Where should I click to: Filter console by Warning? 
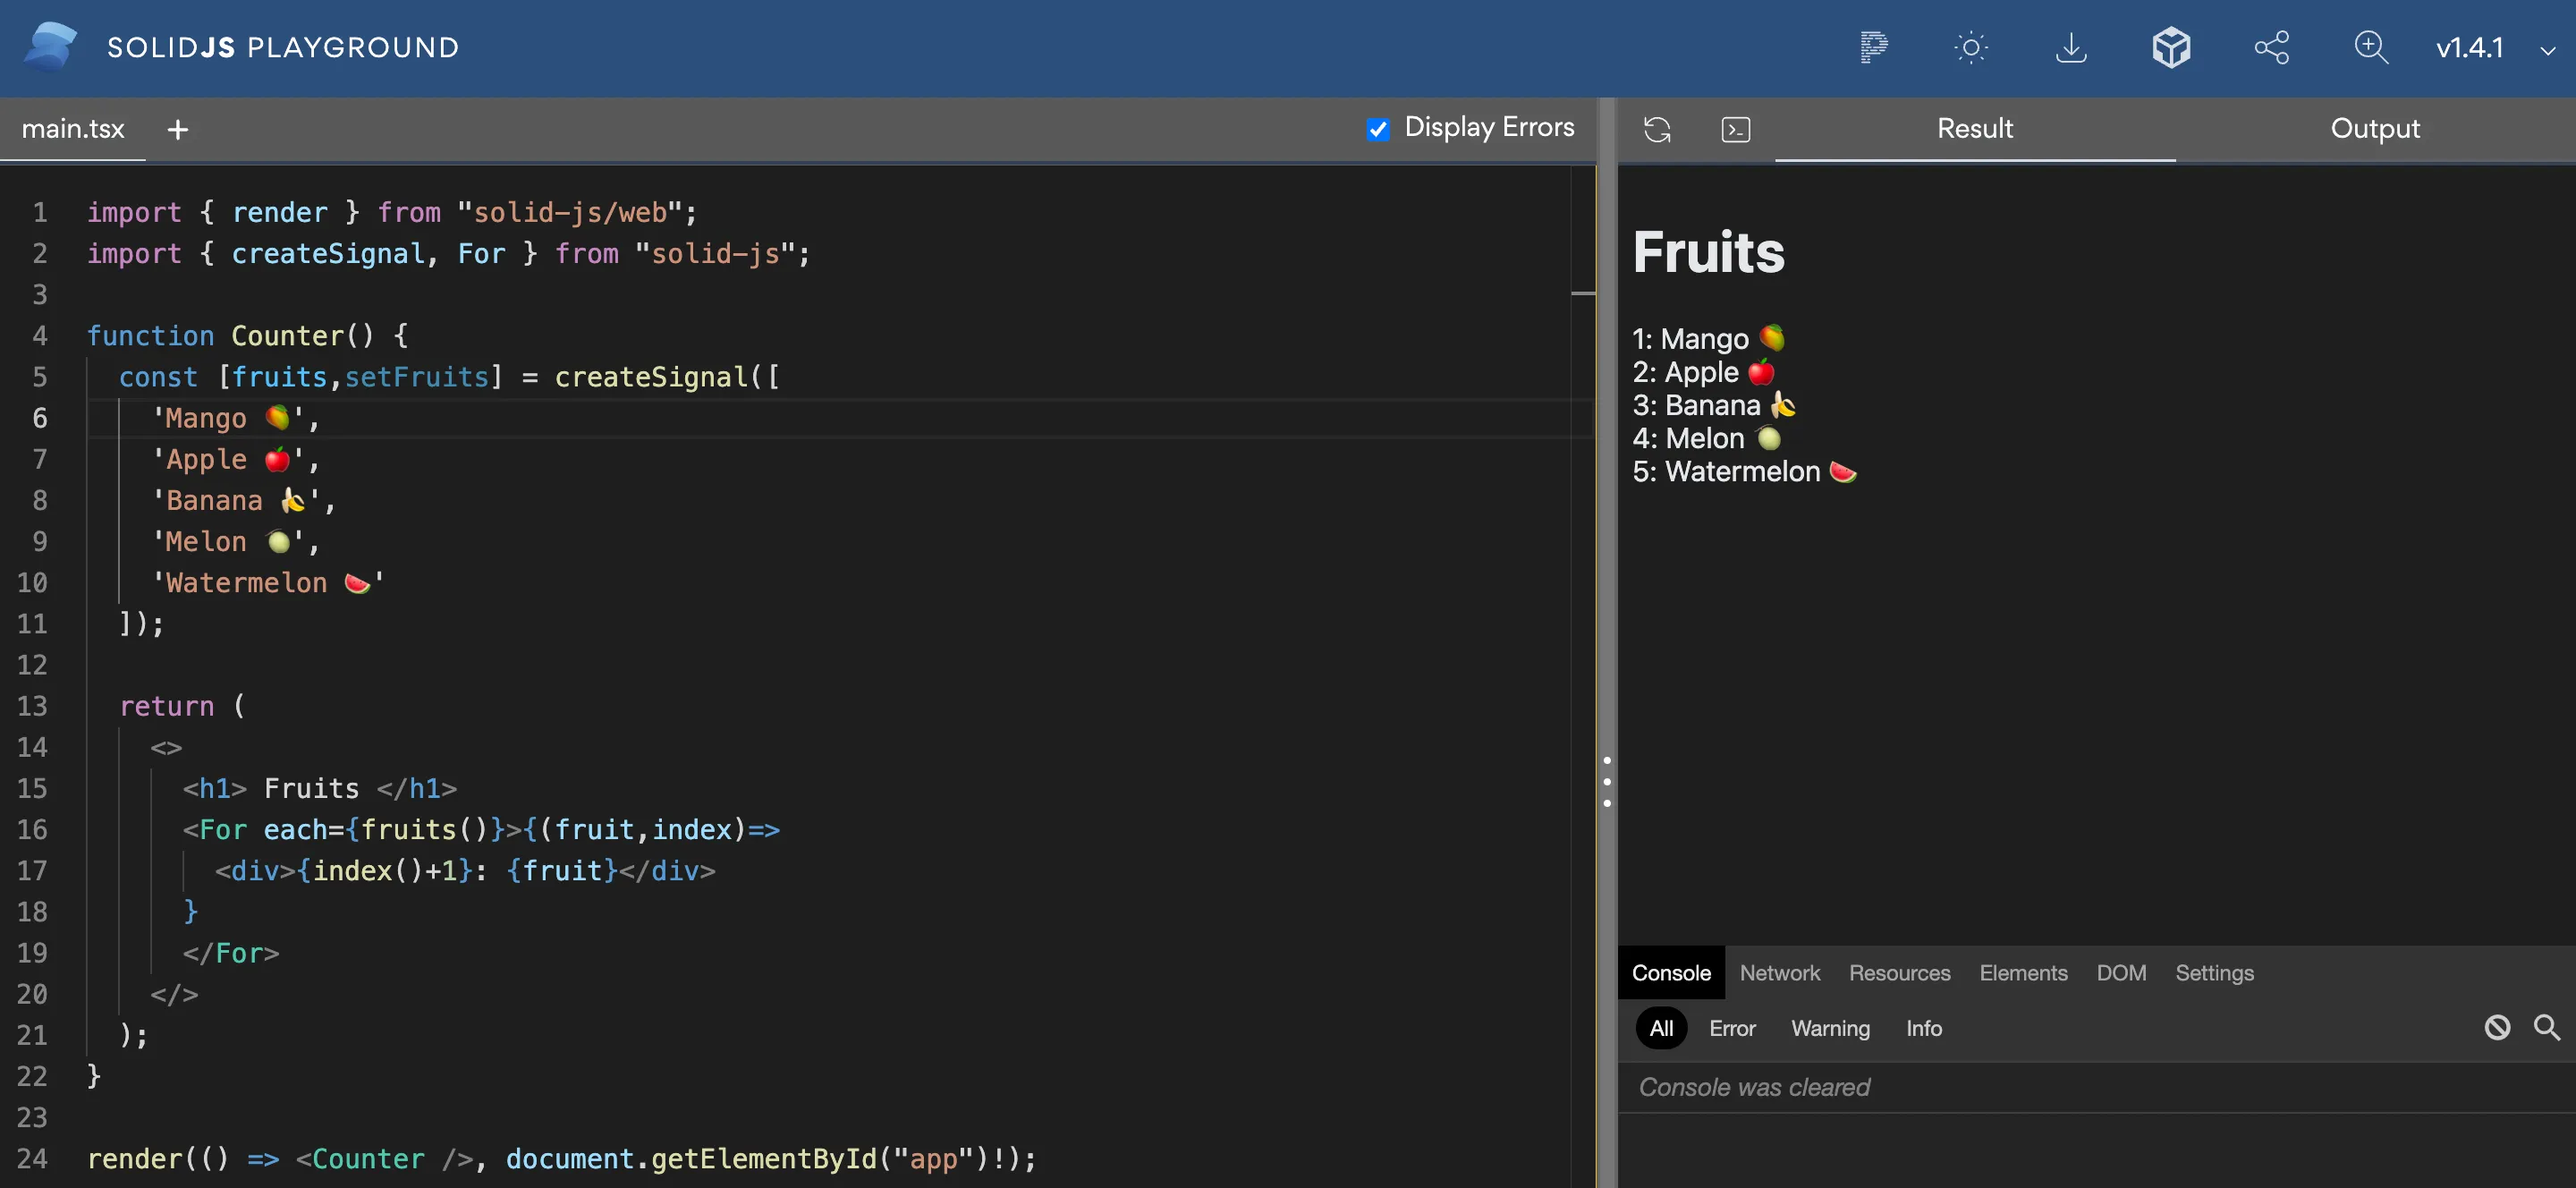1830,1028
